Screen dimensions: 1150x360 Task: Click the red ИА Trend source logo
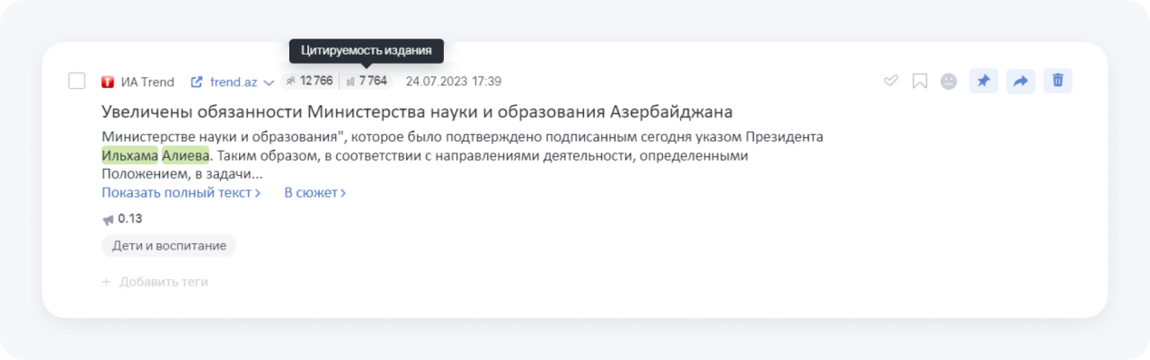coord(108,82)
